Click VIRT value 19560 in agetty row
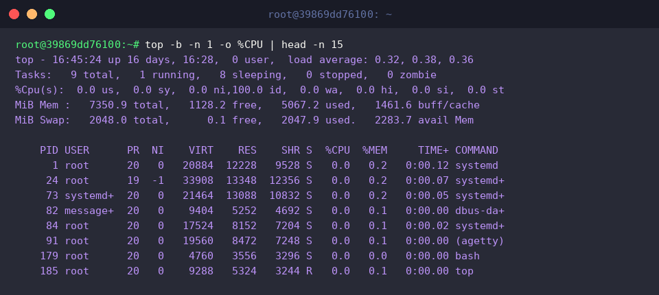Screen dimensions: 659x295 tap(198, 241)
